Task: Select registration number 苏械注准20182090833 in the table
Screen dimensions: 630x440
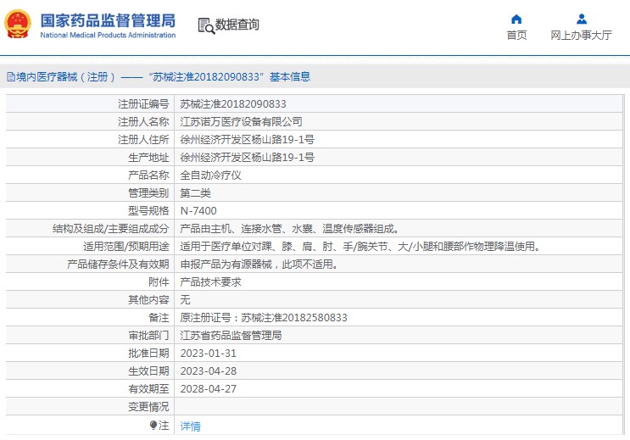Action: point(233,104)
